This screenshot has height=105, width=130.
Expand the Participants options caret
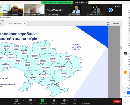[x=23, y=100]
